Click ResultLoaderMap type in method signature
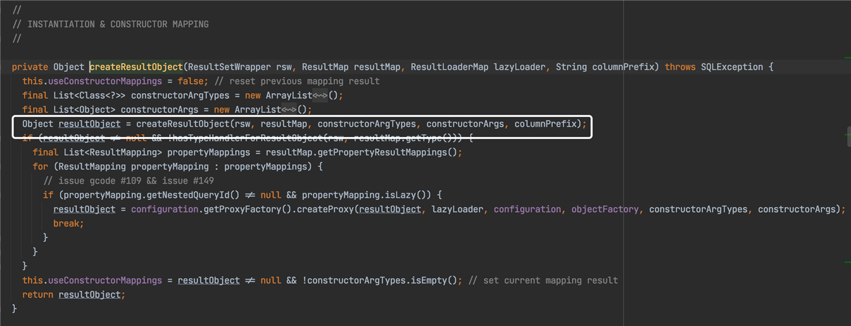 [449, 67]
